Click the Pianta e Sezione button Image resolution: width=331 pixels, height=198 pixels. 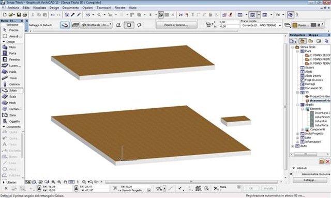(x=176, y=25)
